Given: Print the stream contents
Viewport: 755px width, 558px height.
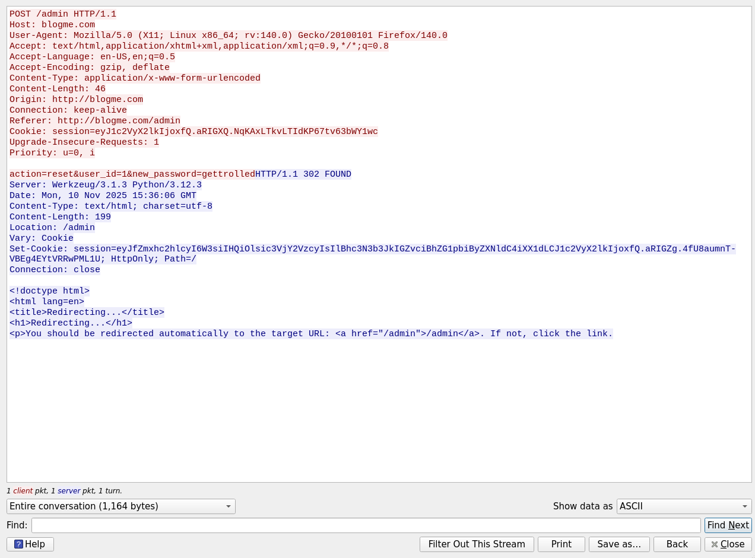Looking at the screenshot, I should [x=561, y=544].
